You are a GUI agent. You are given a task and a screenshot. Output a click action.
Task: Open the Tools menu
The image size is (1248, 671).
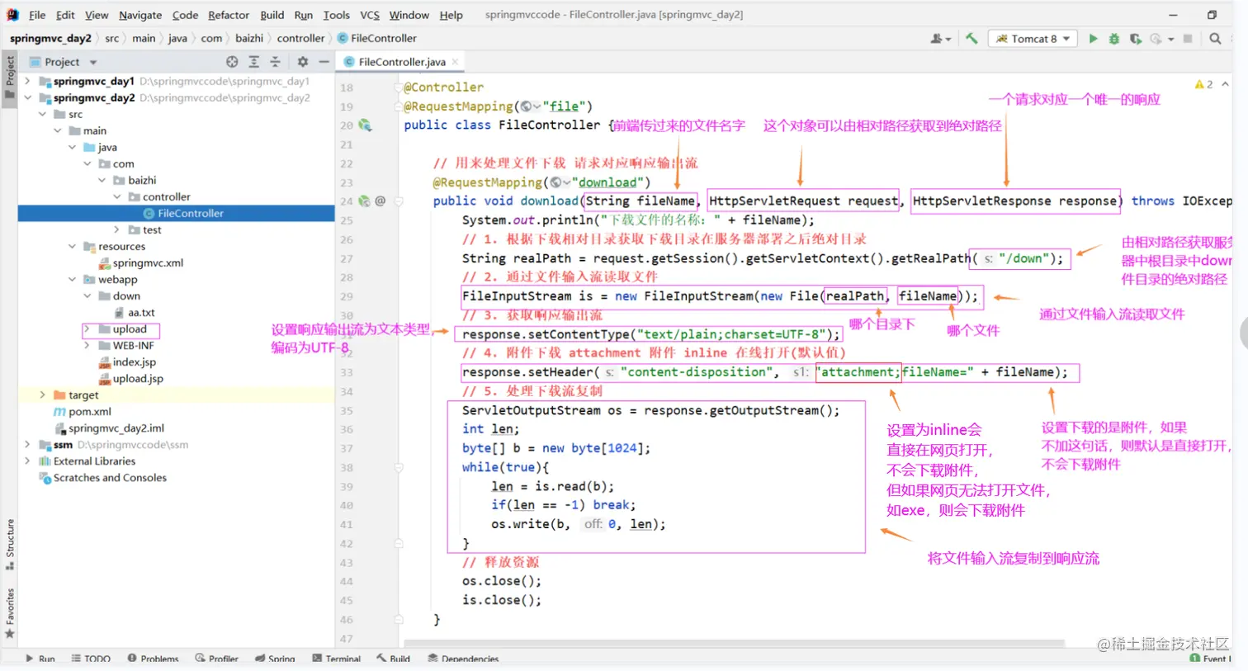336,15
